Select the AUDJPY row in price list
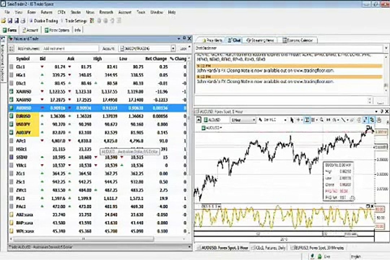Screen dimensions: 390x260 pyautogui.click(x=97, y=133)
